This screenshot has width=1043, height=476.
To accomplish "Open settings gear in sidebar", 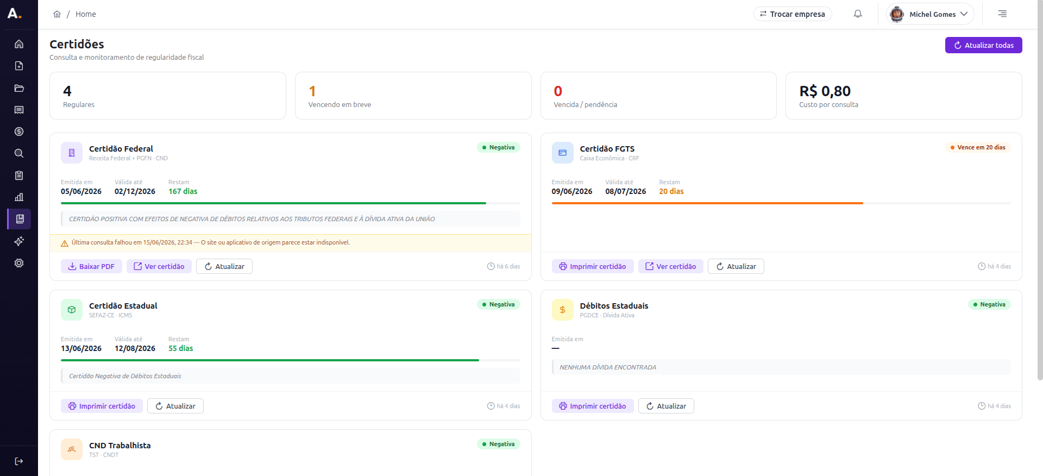I will pos(19,263).
